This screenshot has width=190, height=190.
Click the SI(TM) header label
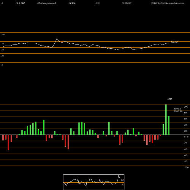72,3
